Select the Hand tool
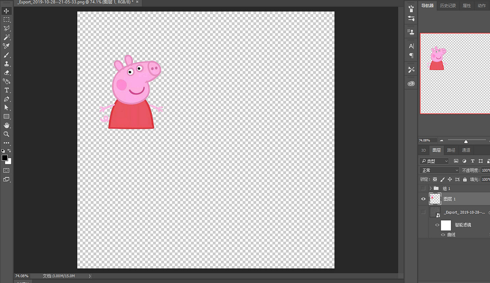This screenshot has width=490, height=283. coord(7,125)
